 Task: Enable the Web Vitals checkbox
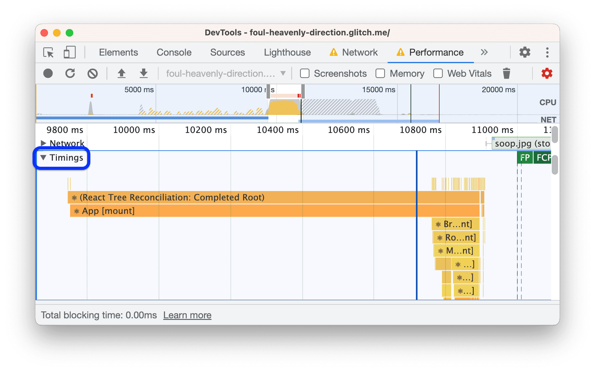(x=438, y=74)
